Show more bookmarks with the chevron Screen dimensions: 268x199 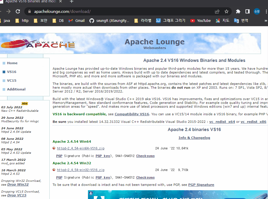point(266,21)
